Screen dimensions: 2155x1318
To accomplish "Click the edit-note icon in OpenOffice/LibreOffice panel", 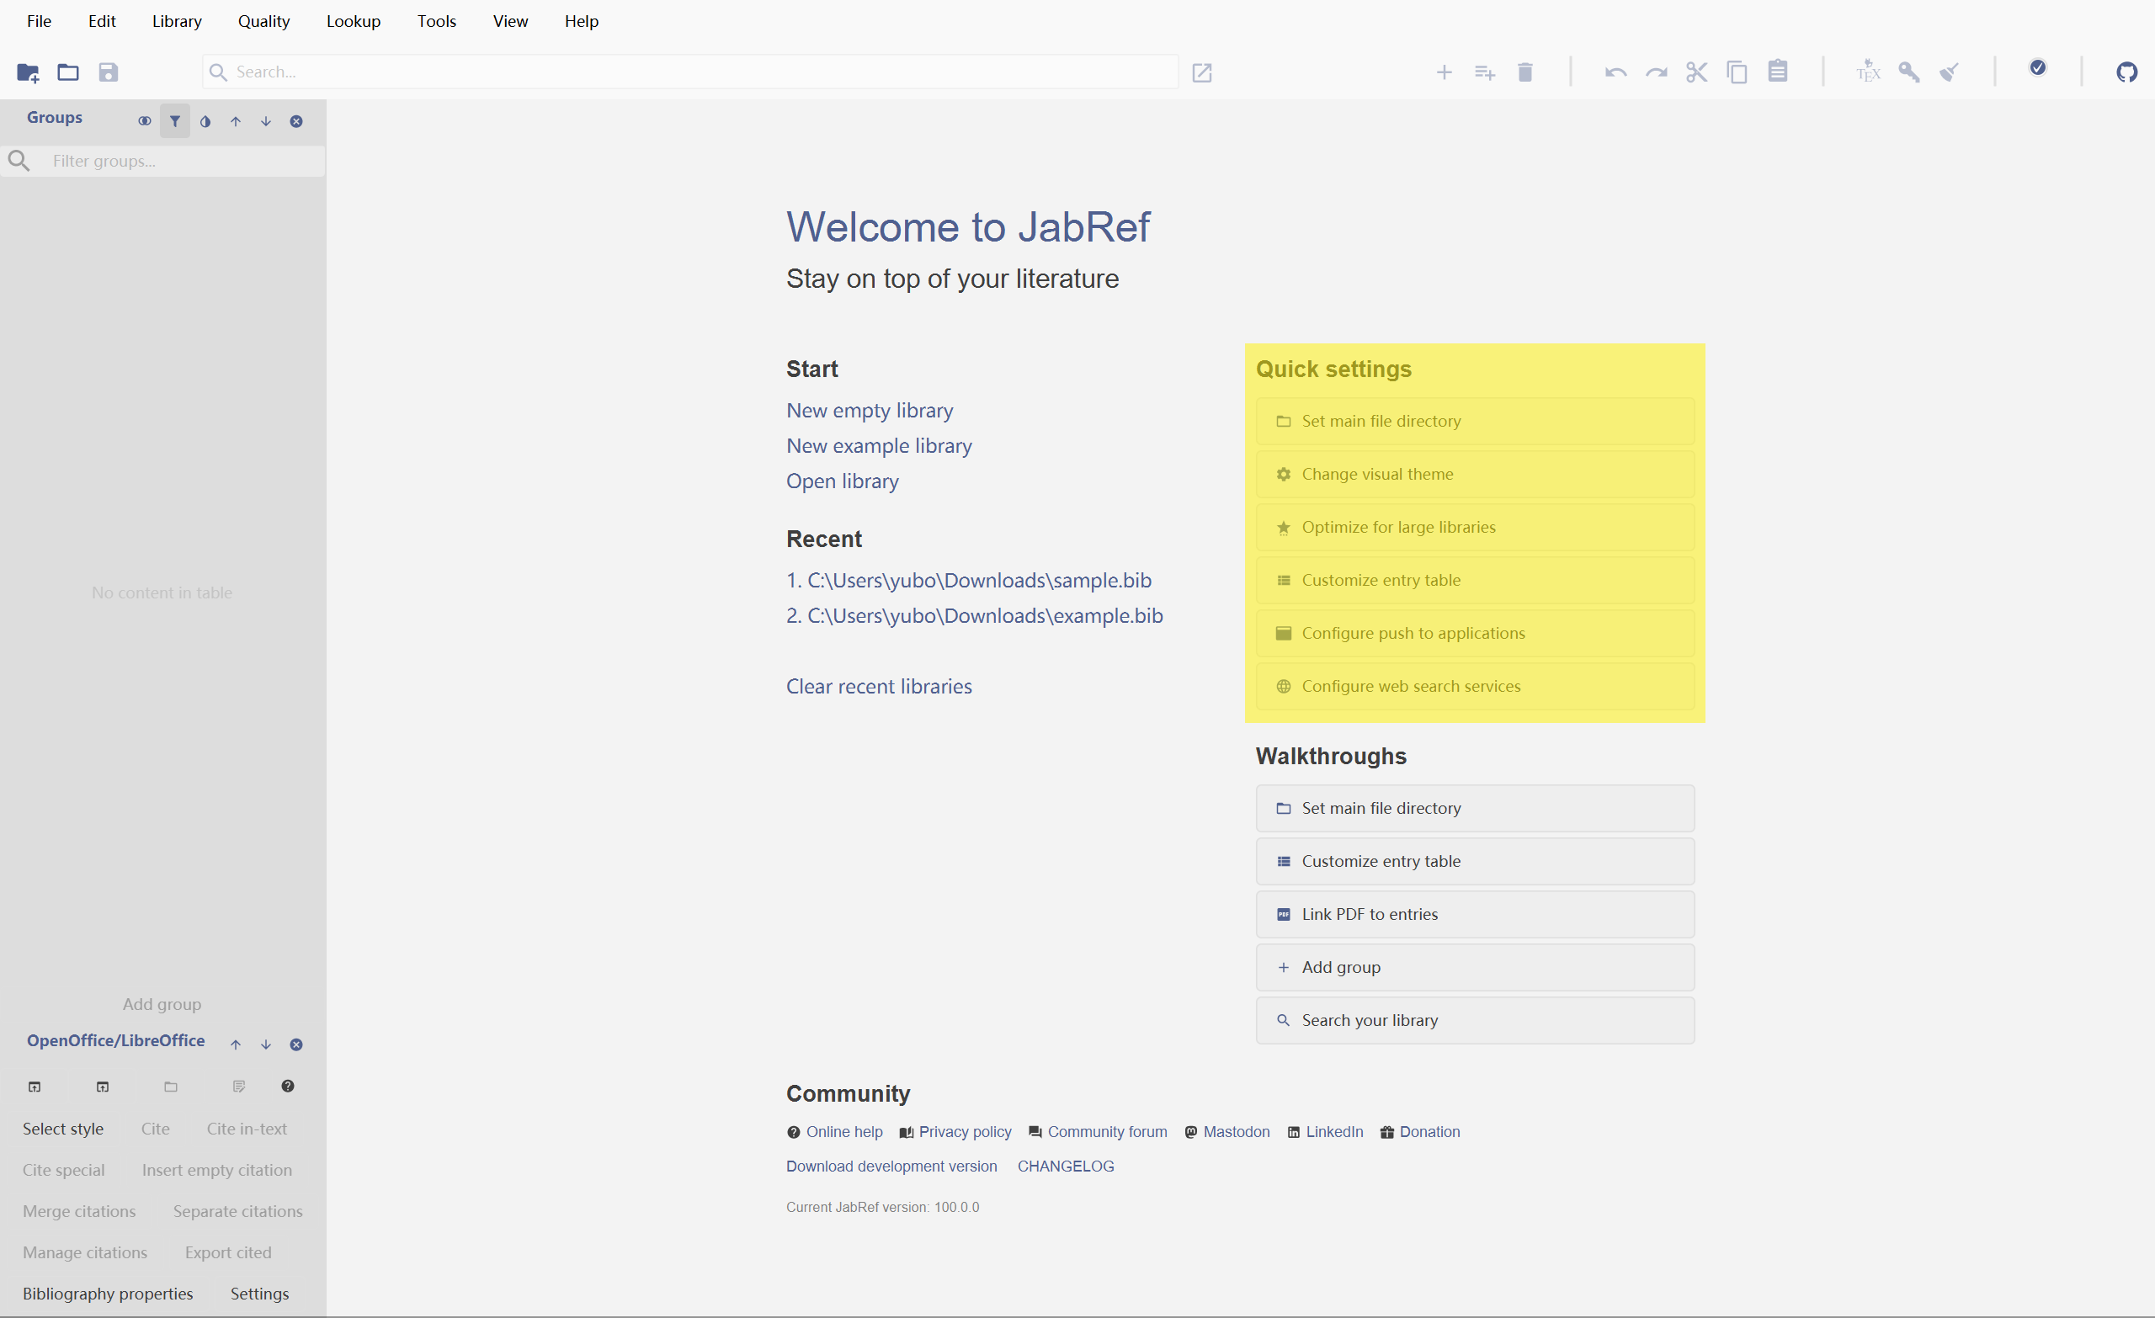I will pyautogui.click(x=239, y=1087).
